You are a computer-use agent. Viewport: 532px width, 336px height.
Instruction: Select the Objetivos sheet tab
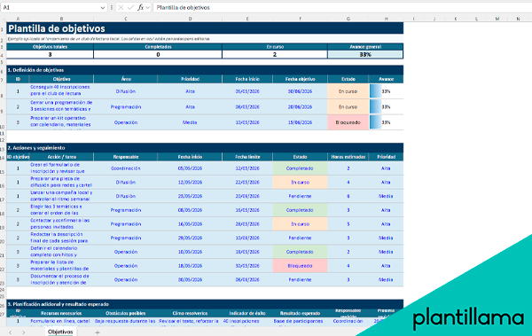pos(60,332)
